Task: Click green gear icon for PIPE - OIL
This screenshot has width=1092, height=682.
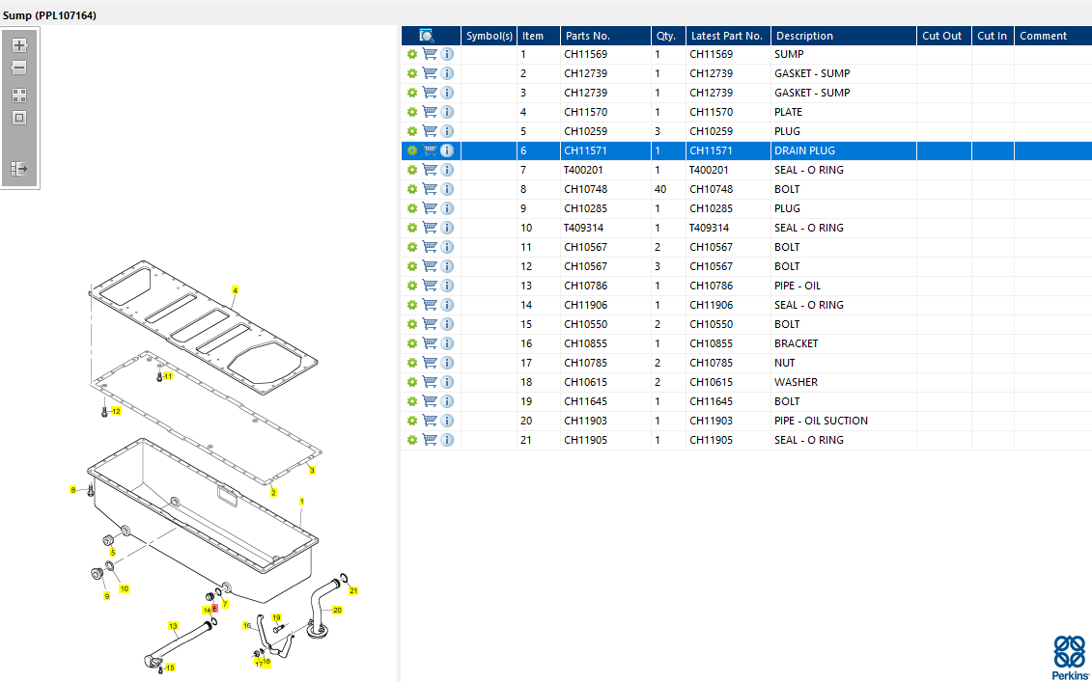Action: [412, 286]
